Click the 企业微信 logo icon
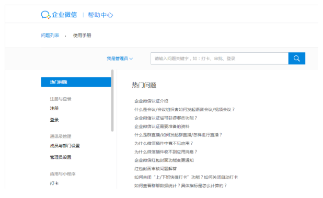The image size is (323, 198). [x=45, y=15]
